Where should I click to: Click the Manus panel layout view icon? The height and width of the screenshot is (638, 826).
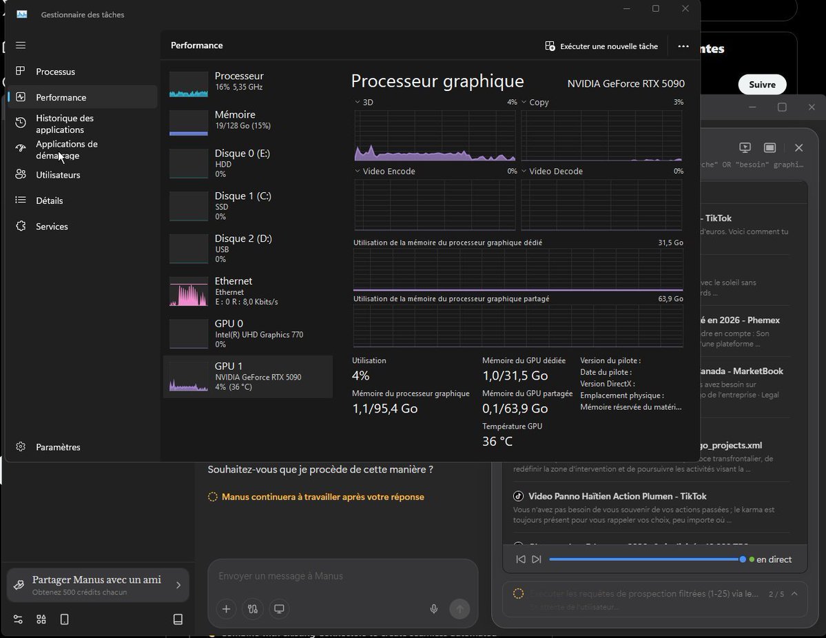[x=770, y=147]
